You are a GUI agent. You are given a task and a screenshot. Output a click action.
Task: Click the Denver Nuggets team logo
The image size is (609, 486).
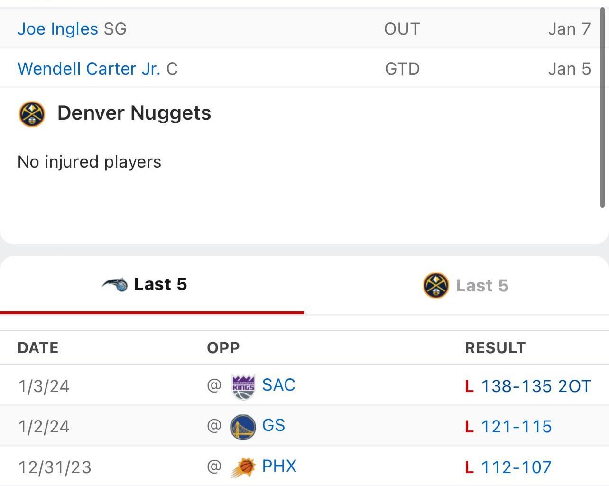coord(31,113)
